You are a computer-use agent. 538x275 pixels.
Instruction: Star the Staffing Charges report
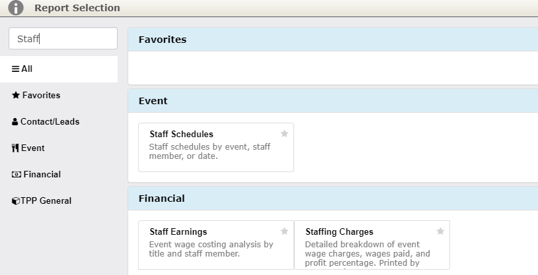[440, 231]
